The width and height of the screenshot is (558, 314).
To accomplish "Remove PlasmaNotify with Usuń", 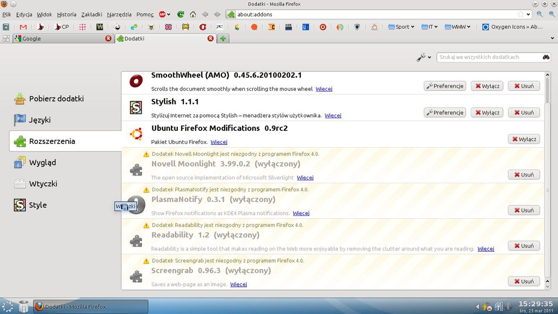I will click(524, 210).
